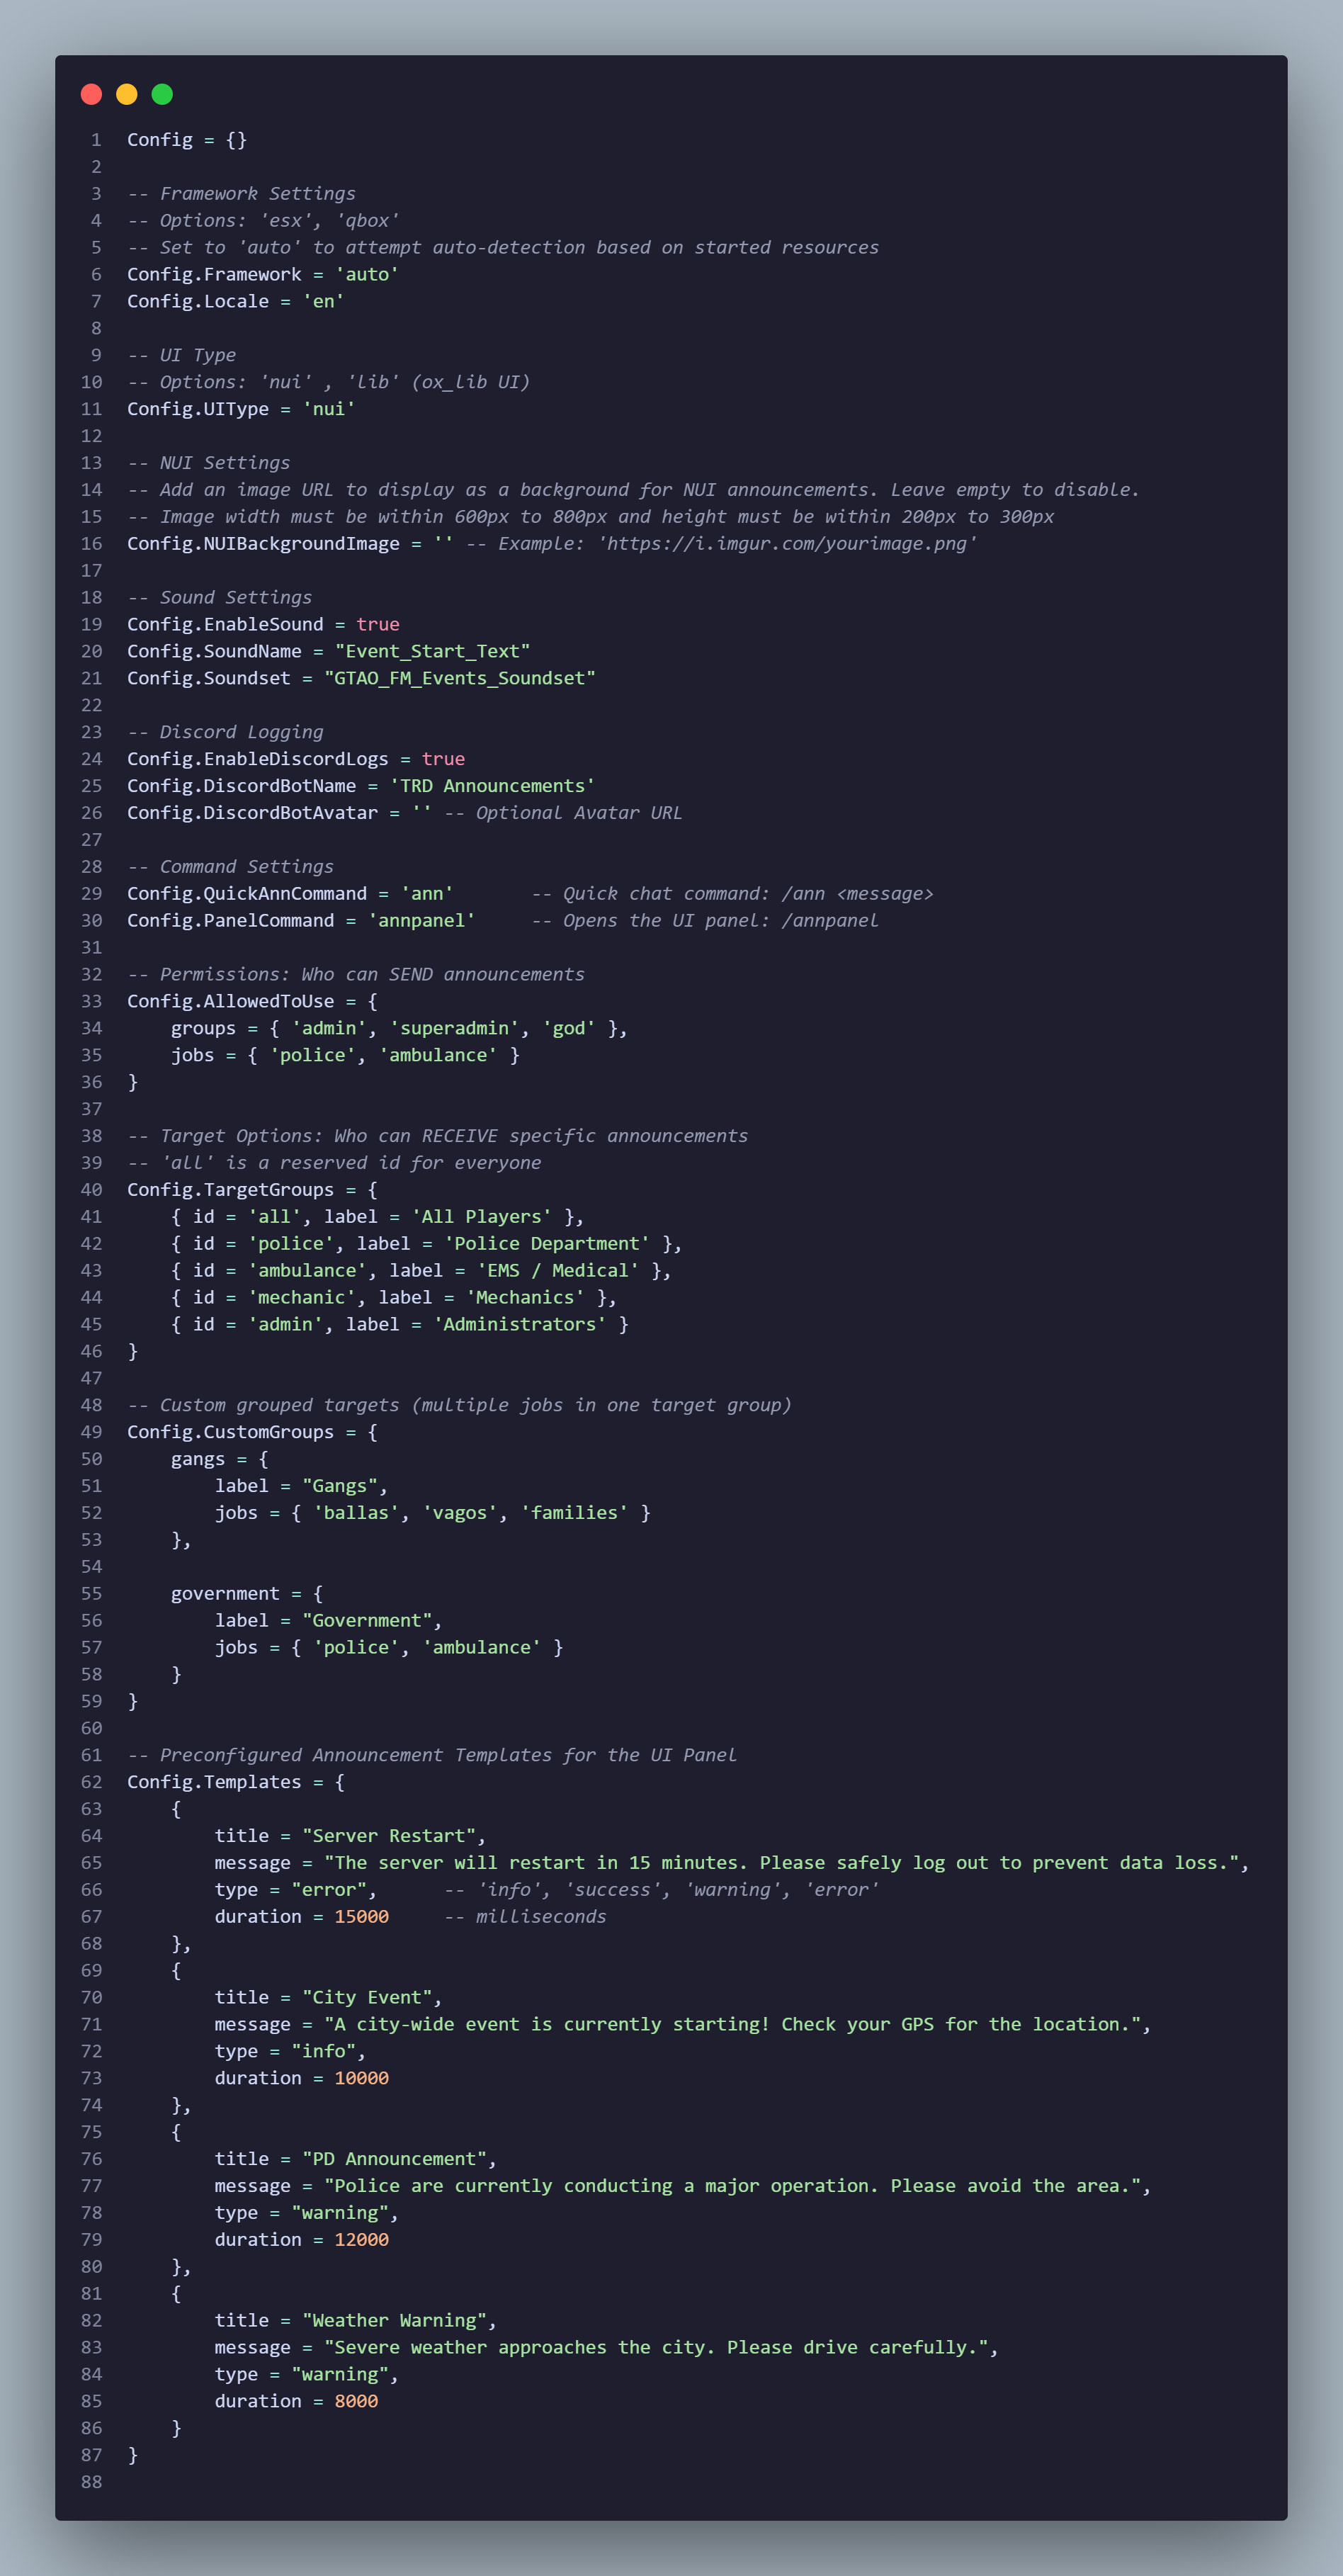Viewport: 1343px width, 2576px height.
Task: Click the 'true' value of Config.EnableSound
Action: click(x=378, y=624)
